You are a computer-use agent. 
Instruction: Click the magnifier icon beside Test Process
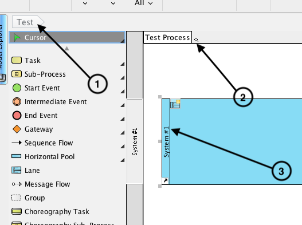196,40
